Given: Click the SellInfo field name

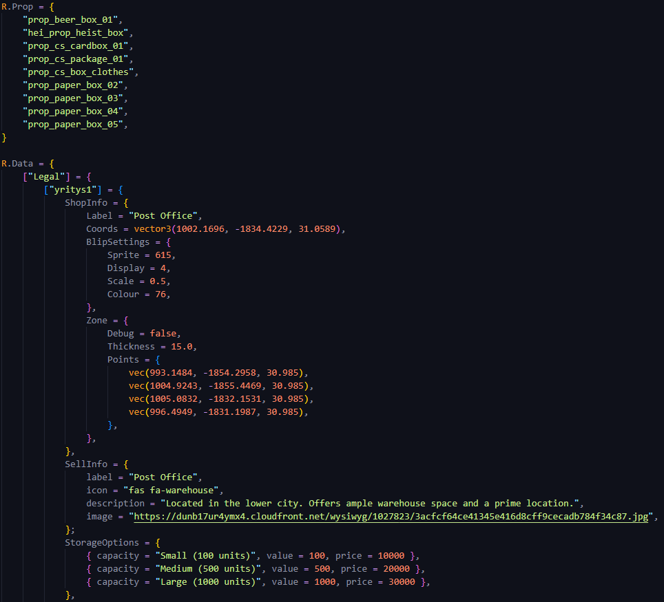Looking at the screenshot, I should click(86, 464).
